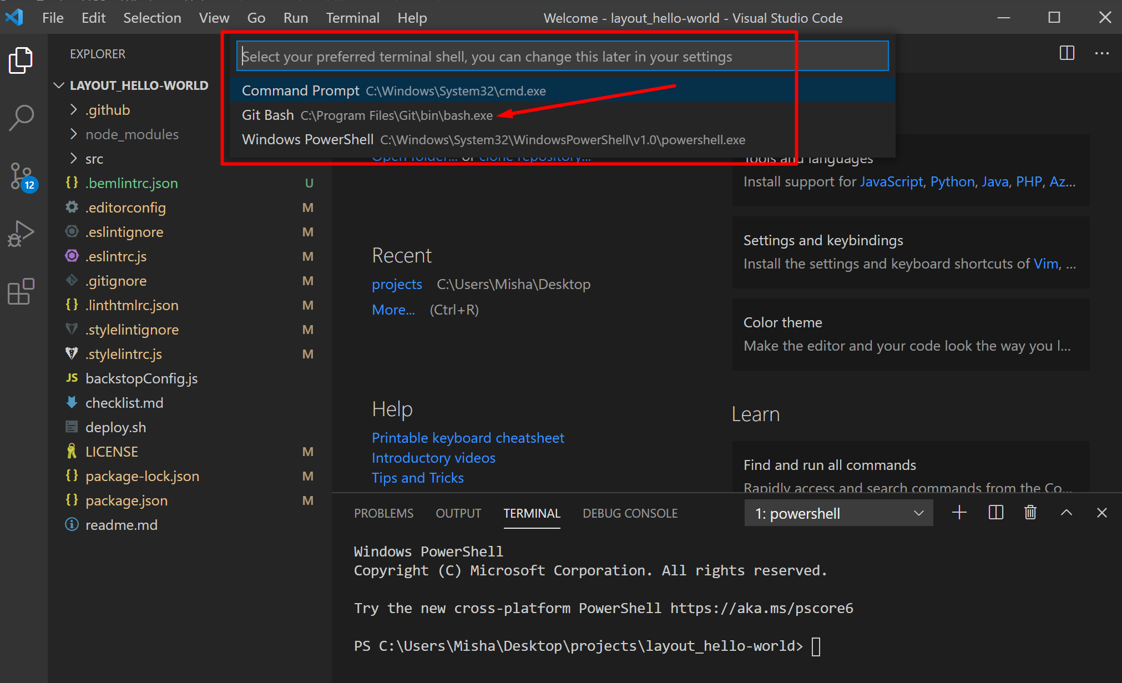Screen dimensions: 1122x683
Task: Kill terminal using trash icon
Action: [x=1030, y=513]
